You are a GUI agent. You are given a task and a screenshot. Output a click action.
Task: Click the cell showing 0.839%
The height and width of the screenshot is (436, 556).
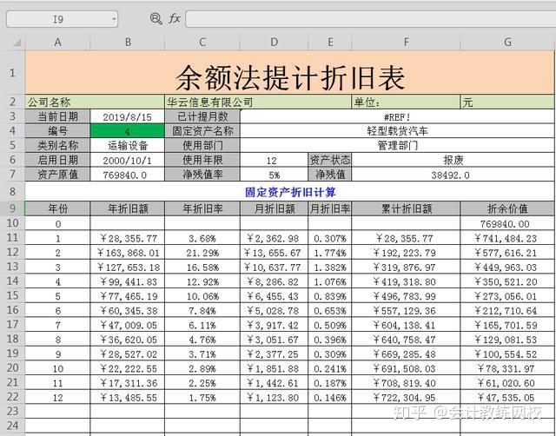[x=330, y=296]
